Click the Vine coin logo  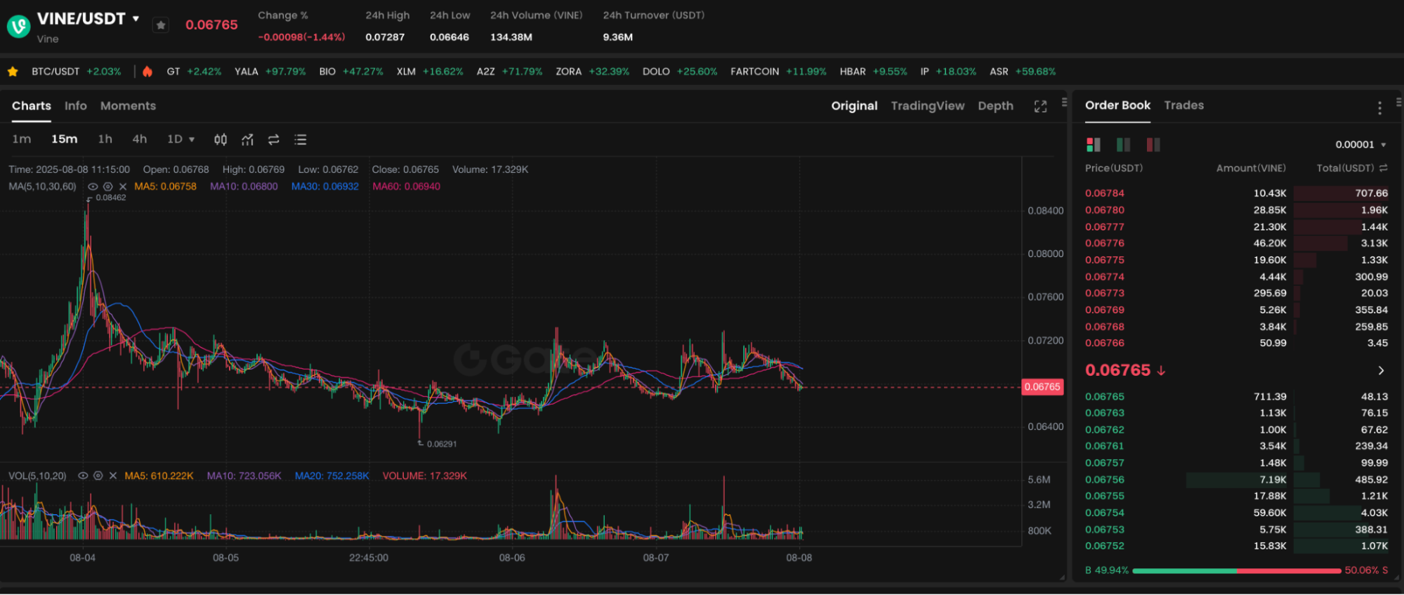[x=19, y=27]
